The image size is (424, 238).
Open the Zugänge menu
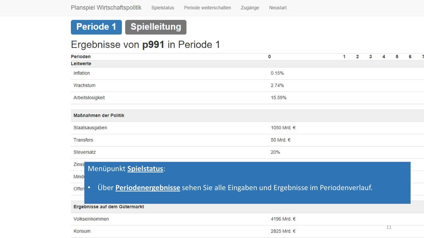[250, 8]
